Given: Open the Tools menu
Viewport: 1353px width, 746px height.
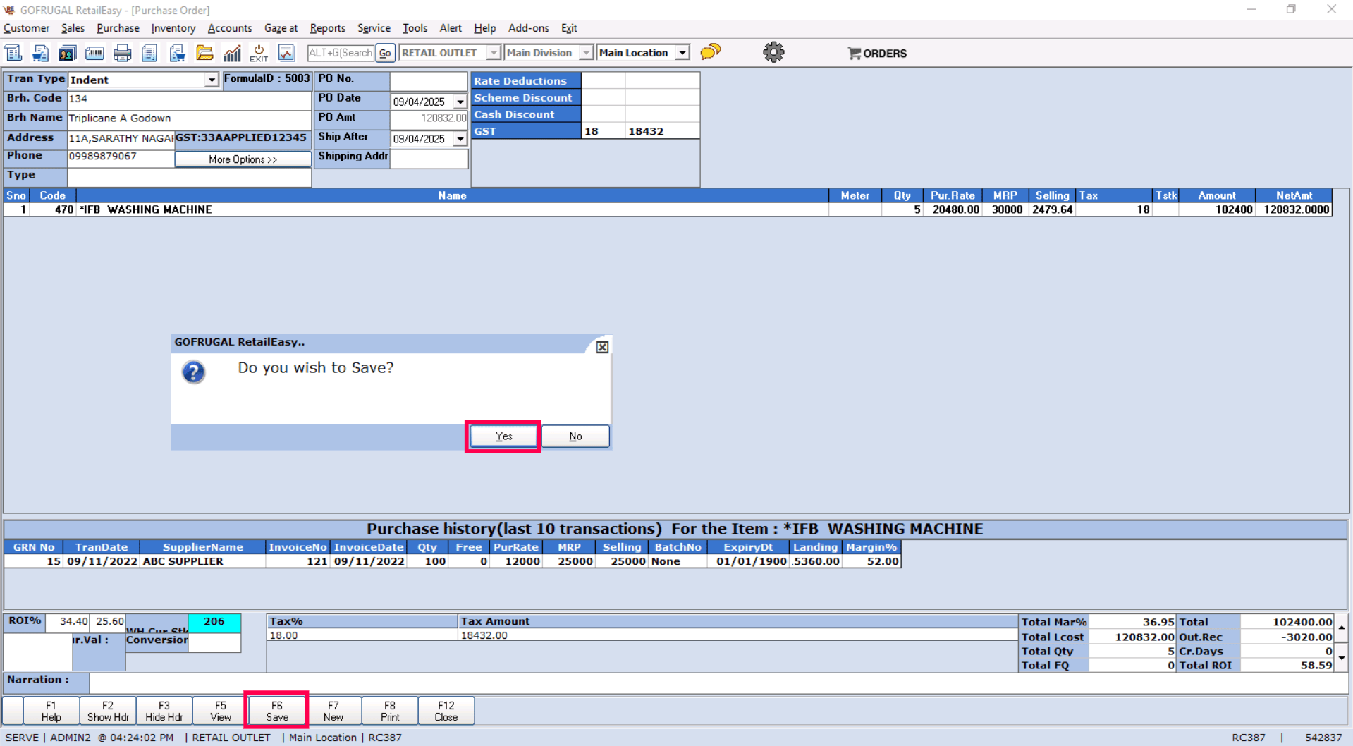Looking at the screenshot, I should (415, 28).
